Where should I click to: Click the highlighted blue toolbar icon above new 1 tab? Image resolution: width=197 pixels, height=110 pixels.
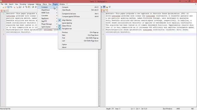pyautogui.click(x=104, y=7)
